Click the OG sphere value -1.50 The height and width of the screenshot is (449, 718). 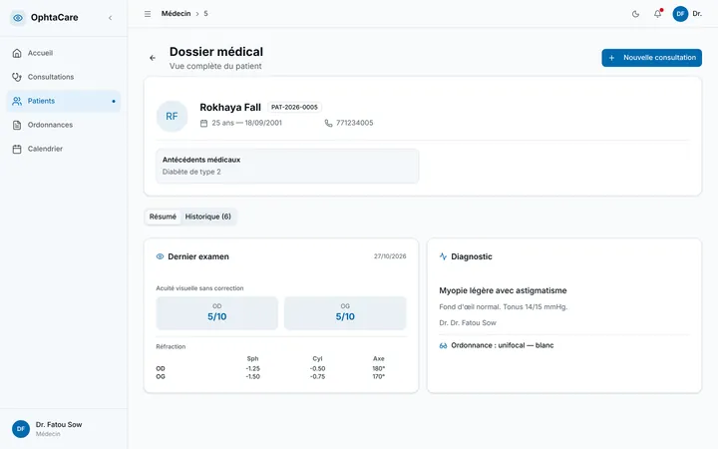click(252, 376)
